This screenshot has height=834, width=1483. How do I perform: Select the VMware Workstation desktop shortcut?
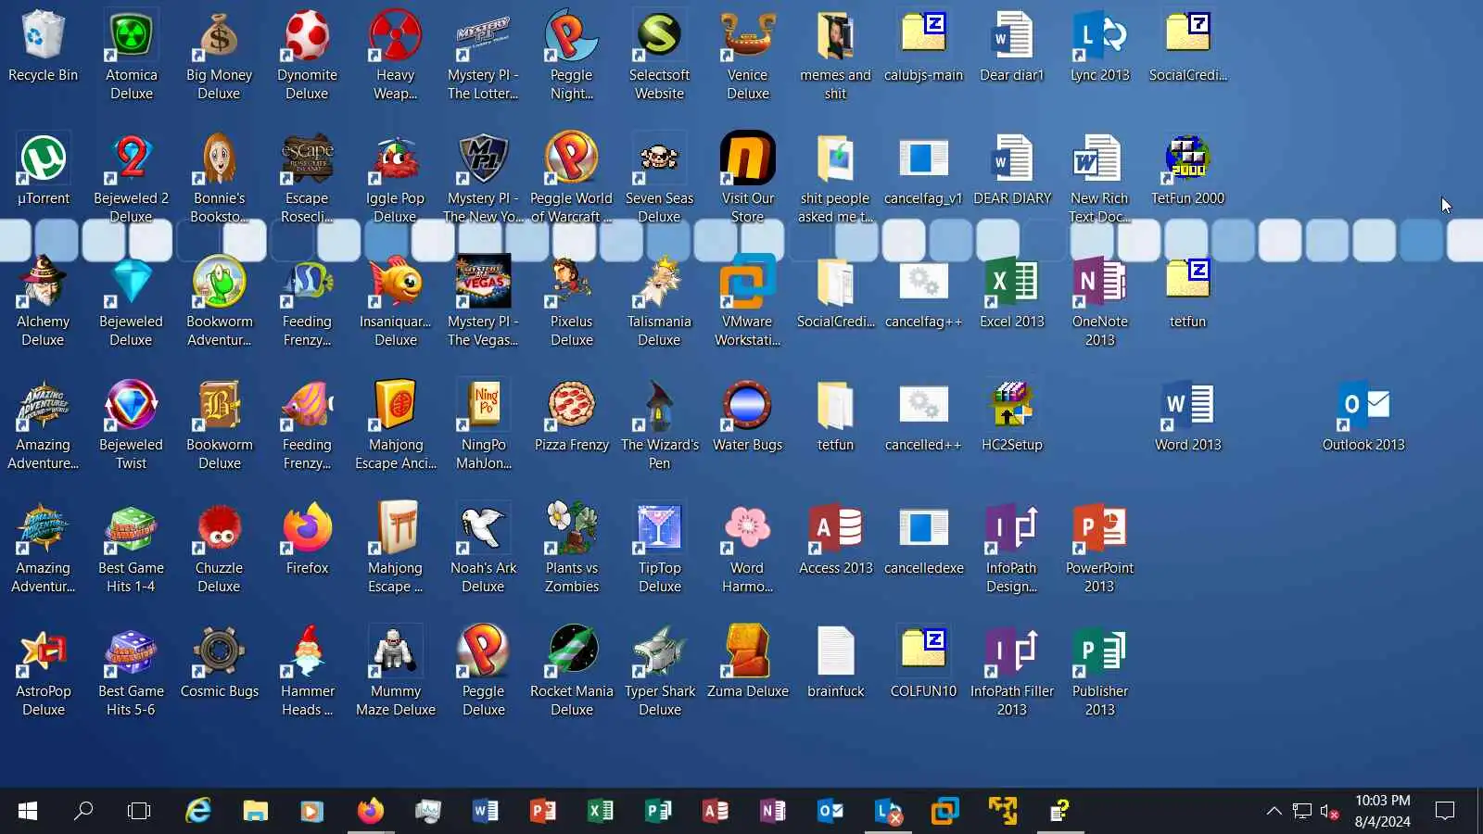click(x=748, y=300)
